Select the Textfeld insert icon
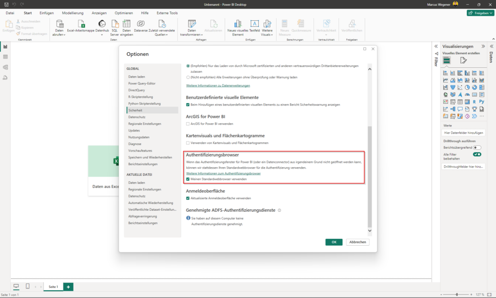Image resolution: width=496 pixels, height=298 pixels. [254, 25]
